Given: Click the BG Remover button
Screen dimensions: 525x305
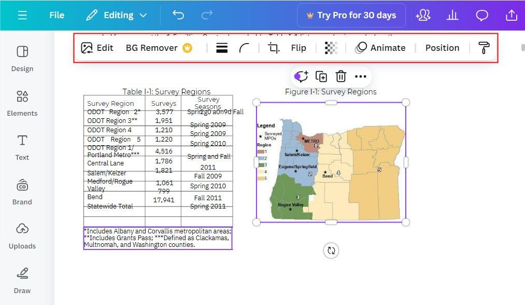Looking at the screenshot, I should click(159, 48).
